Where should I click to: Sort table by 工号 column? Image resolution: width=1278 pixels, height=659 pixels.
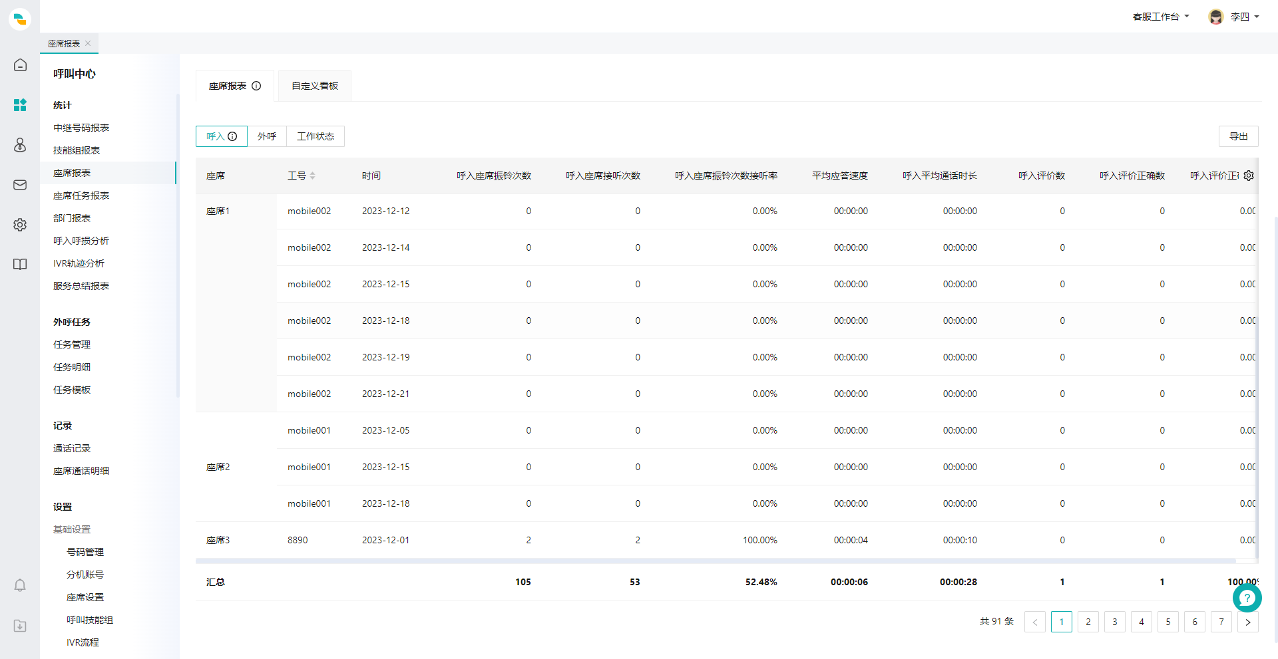[312, 176]
